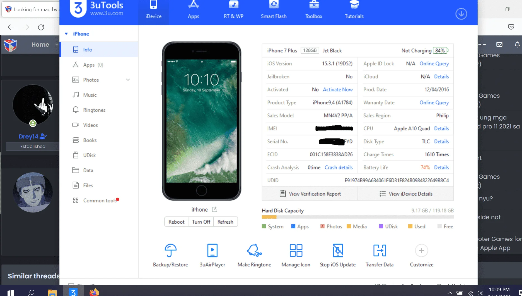
Task: Click the Media yellow legend swatch
Action: 349,226
